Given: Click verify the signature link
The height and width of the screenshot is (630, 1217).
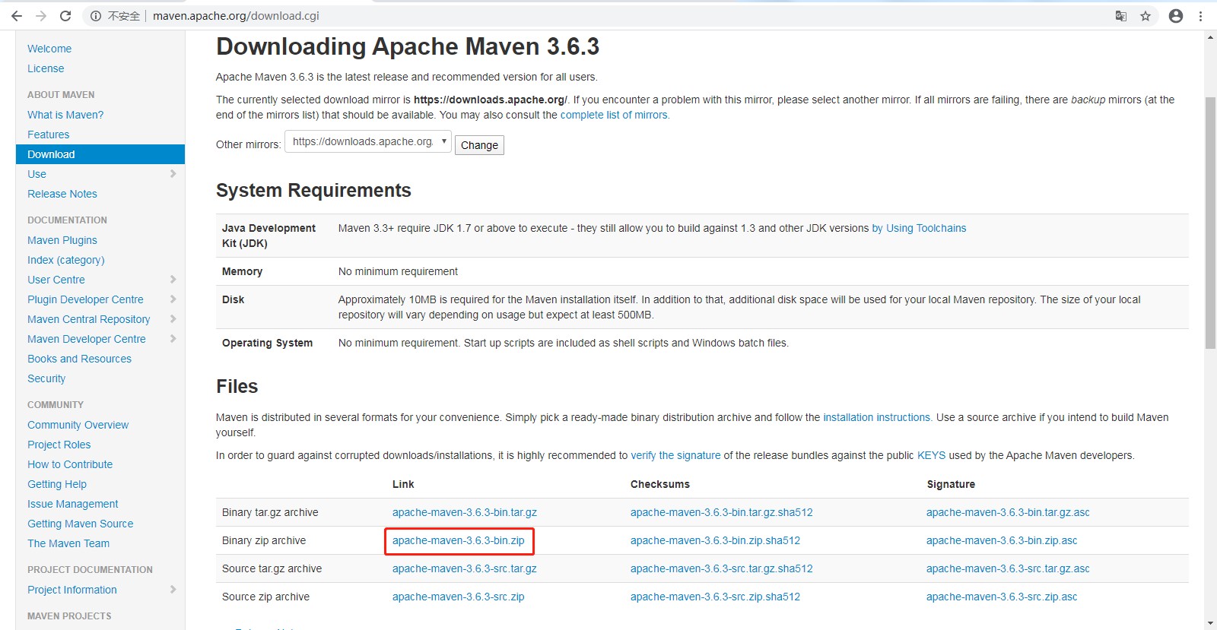Looking at the screenshot, I should tap(675, 455).
